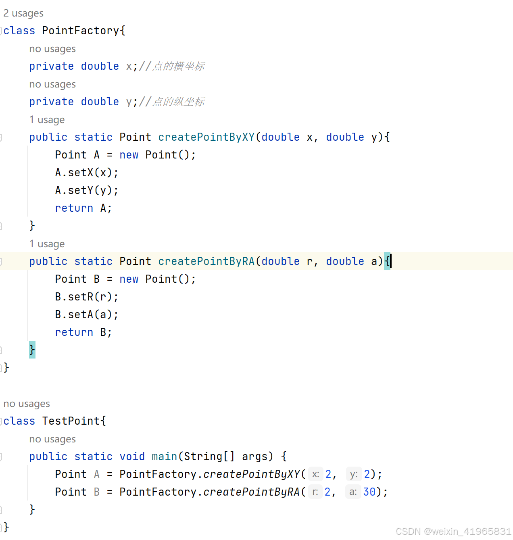Click the gutter icon beside createPointByRA method

pyautogui.click(x=1, y=261)
